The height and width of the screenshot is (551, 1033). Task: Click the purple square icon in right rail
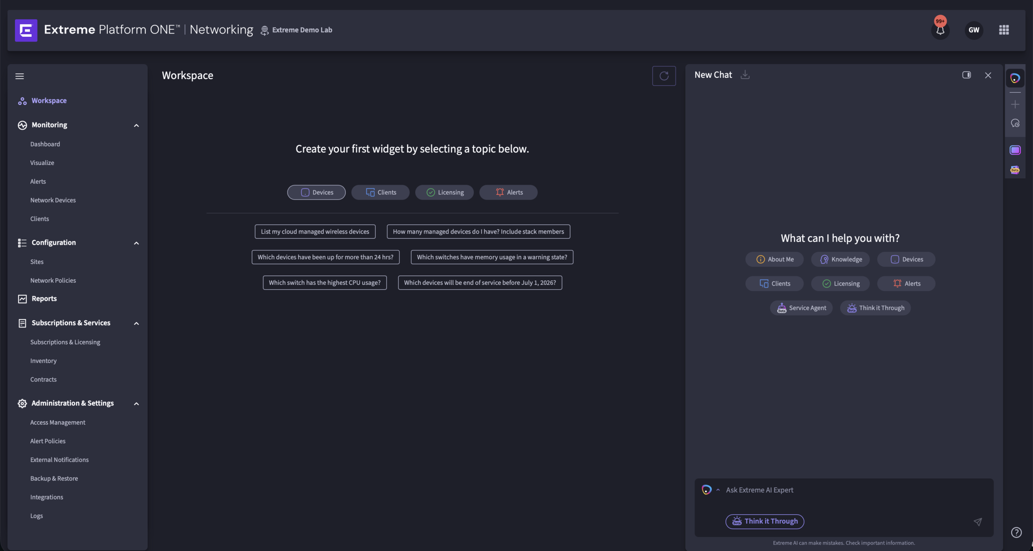click(x=1015, y=150)
